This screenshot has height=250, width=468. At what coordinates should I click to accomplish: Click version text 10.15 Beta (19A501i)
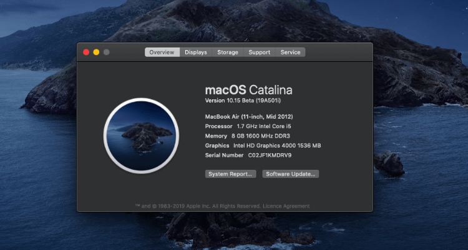pos(243,101)
